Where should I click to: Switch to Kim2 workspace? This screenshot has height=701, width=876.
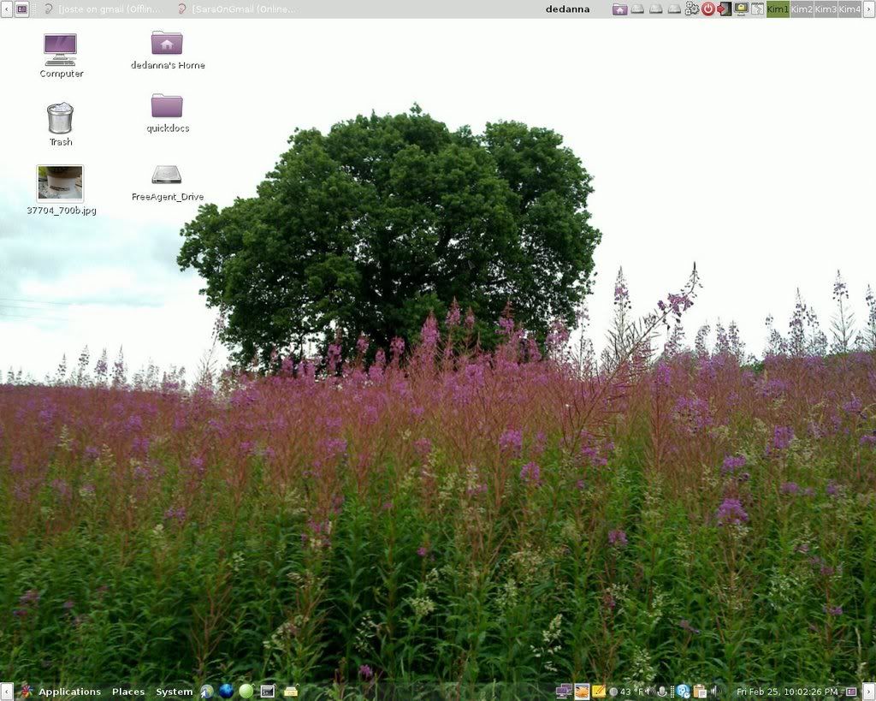[x=802, y=9]
